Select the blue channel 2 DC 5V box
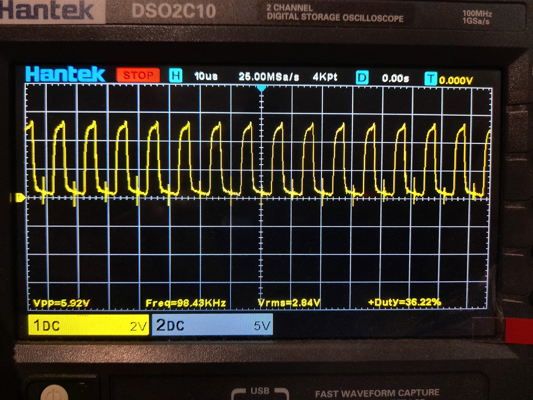 click(x=212, y=325)
